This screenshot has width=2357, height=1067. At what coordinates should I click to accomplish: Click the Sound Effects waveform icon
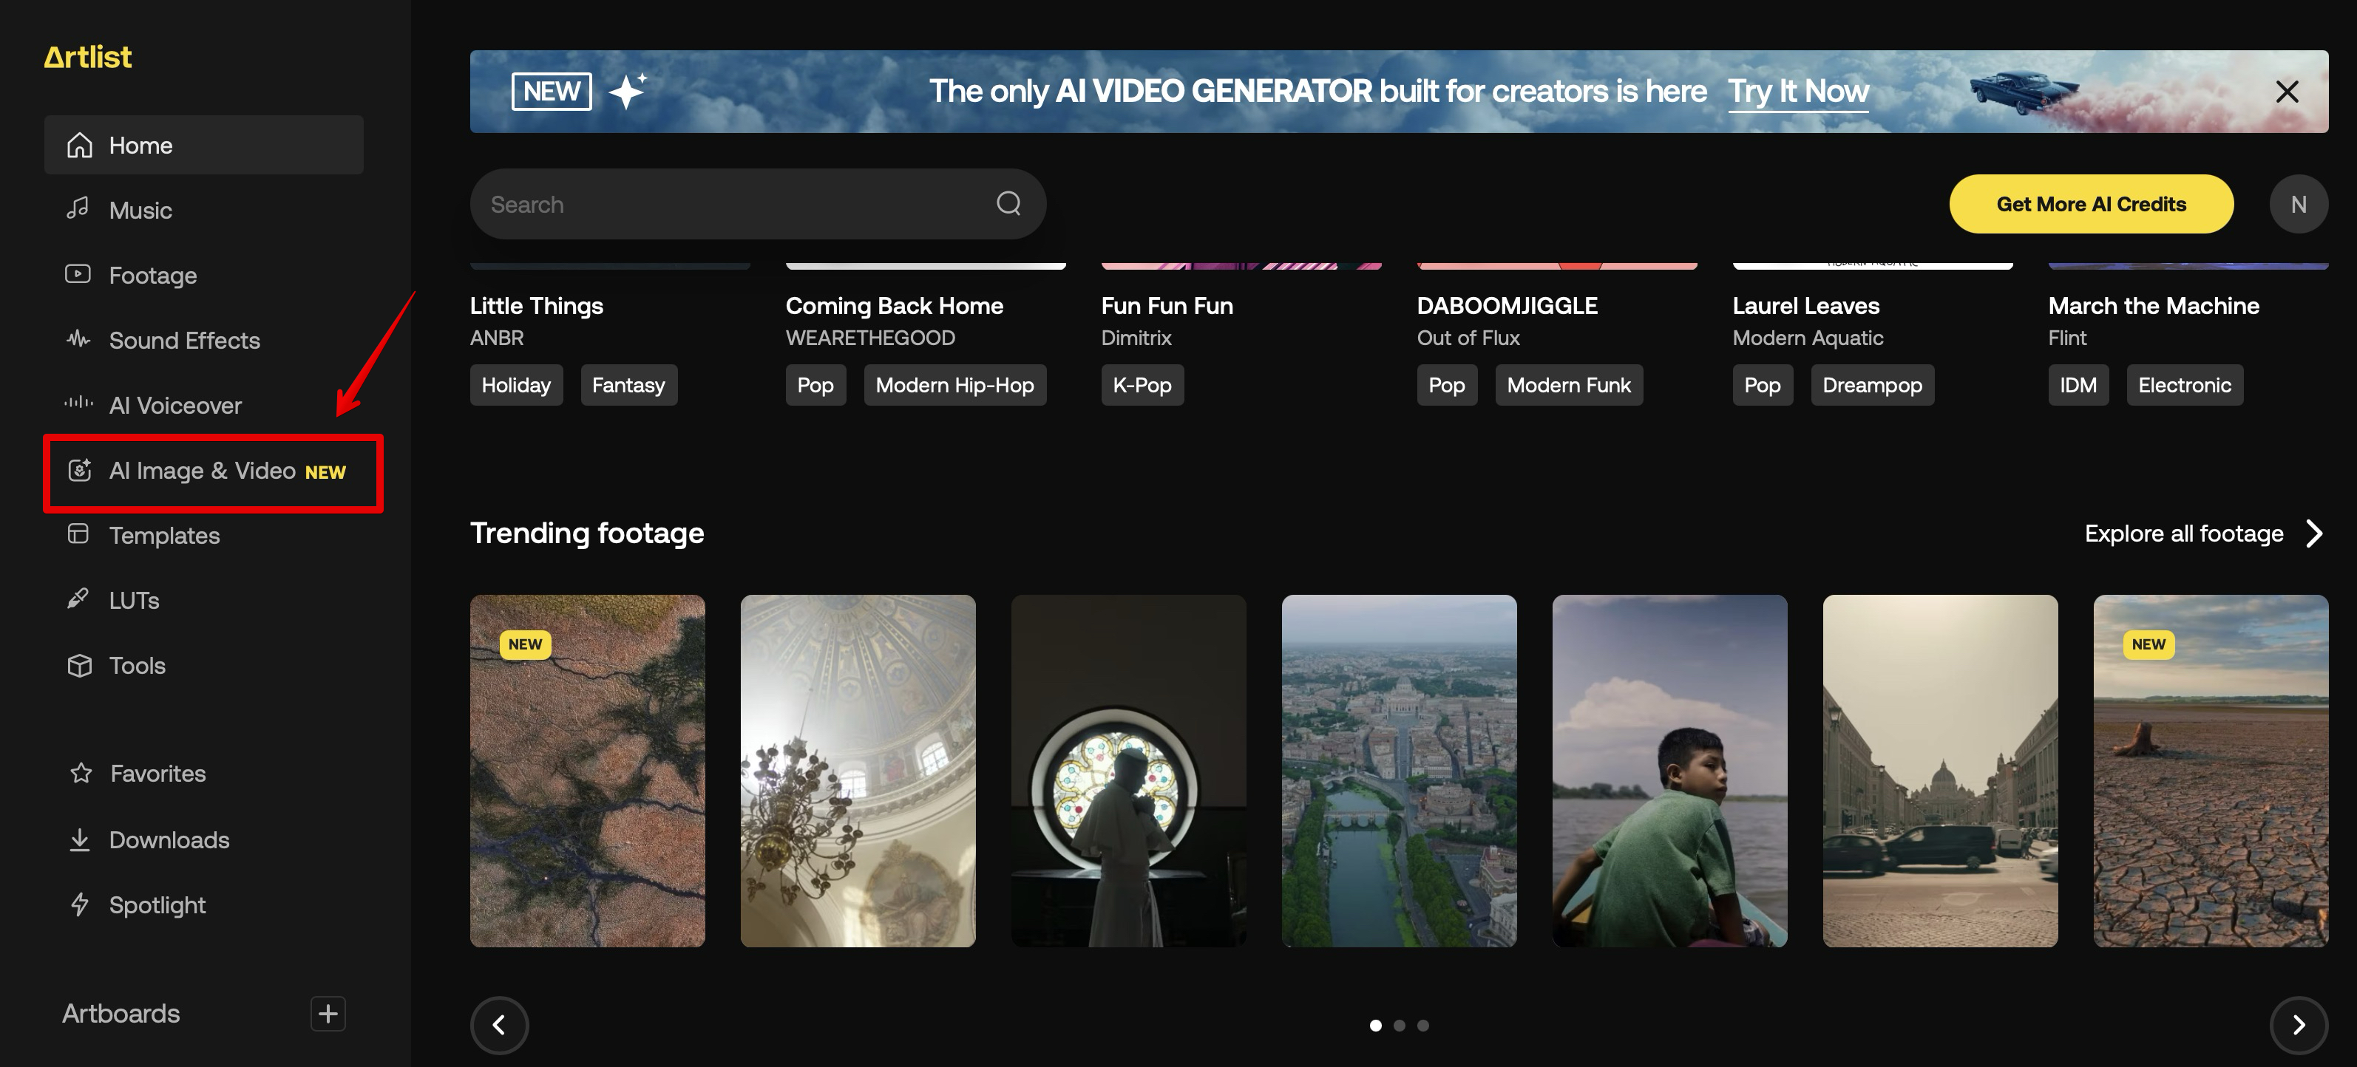78,339
